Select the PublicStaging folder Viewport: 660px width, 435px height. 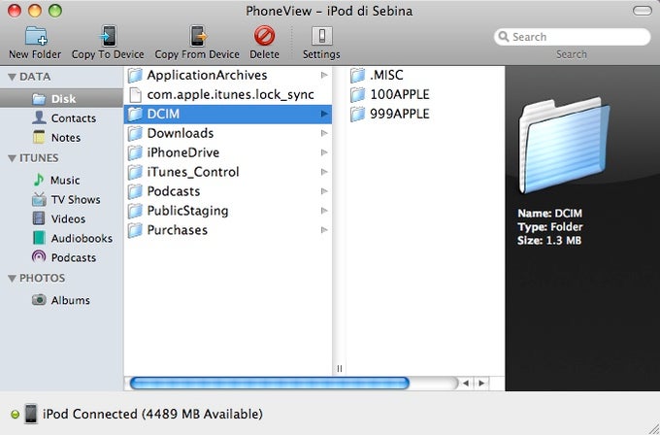(x=228, y=211)
